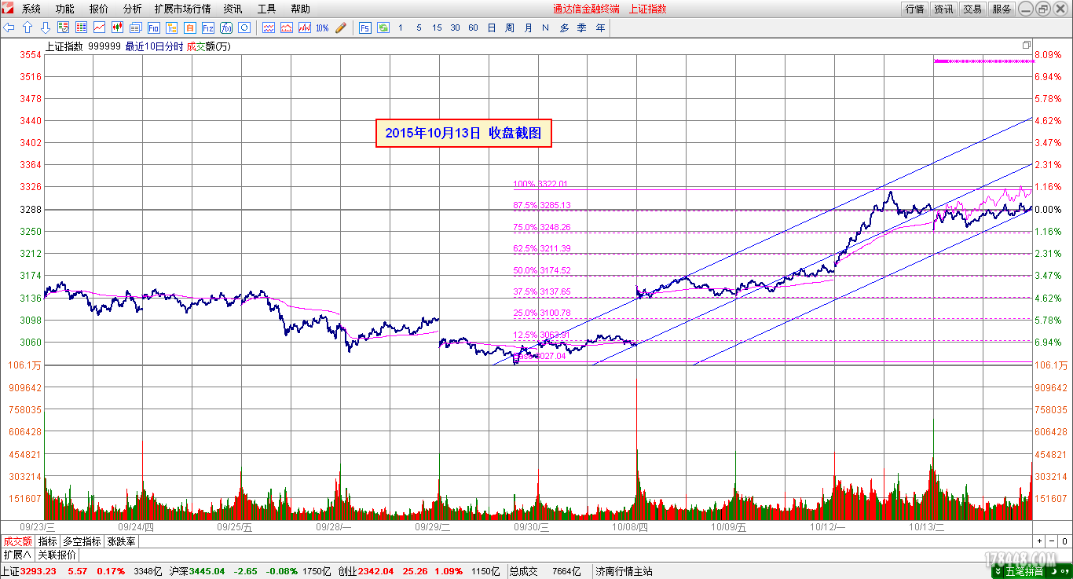Open the 扩展市场行情 menu
The width and height of the screenshot is (1073, 579).
coord(182,9)
